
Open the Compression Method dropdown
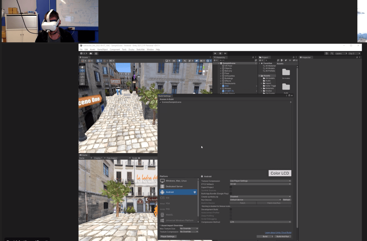coord(260,222)
